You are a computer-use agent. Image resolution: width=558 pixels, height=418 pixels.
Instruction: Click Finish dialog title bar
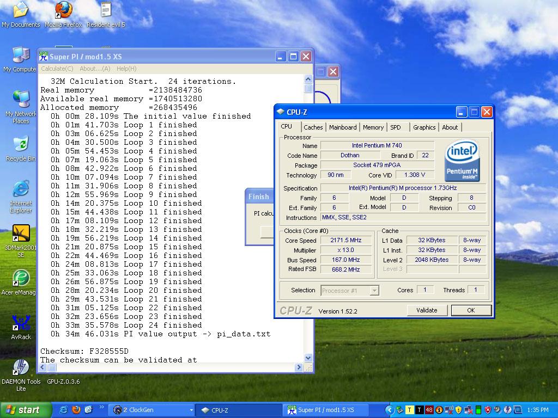tap(260, 196)
